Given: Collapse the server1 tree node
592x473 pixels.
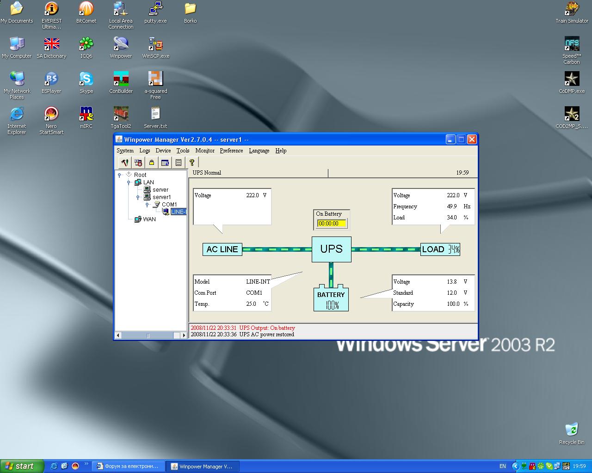Looking at the screenshot, I should pos(138,197).
